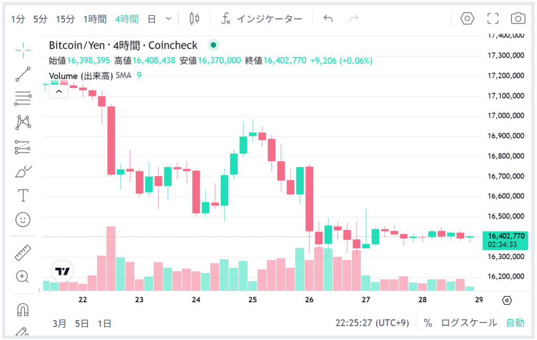Select the crosshair cursor tool
Image resolution: width=537 pixels, height=340 pixels.
(23, 50)
